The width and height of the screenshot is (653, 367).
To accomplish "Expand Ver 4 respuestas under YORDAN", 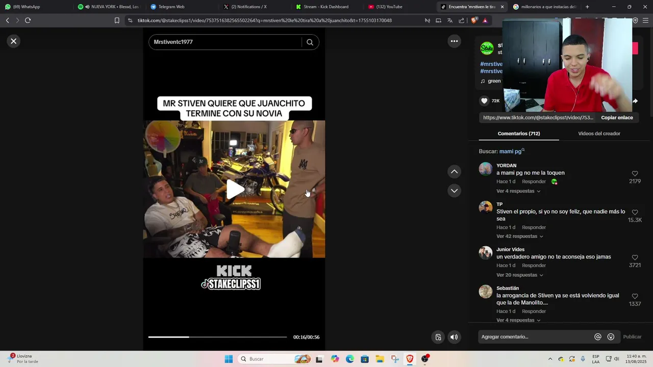I will [518, 191].
